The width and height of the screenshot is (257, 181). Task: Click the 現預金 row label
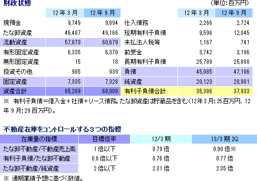pos(12,23)
